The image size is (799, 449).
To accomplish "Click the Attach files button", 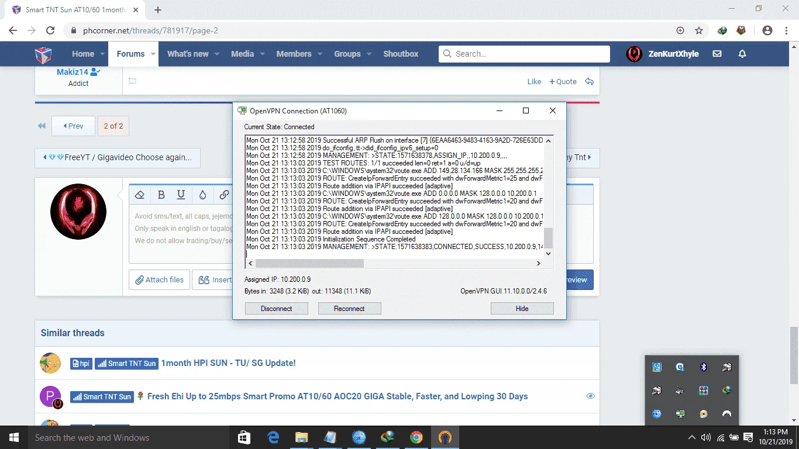I will 160,280.
